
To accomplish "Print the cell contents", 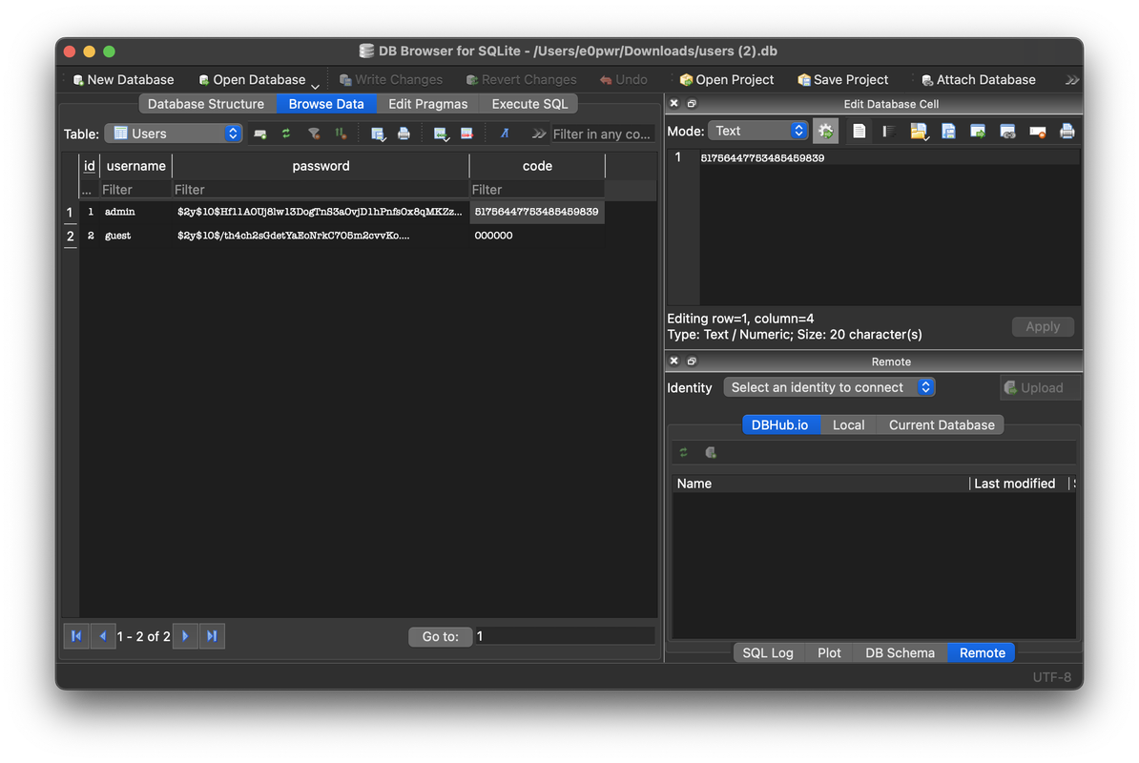I will (x=1067, y=132).
